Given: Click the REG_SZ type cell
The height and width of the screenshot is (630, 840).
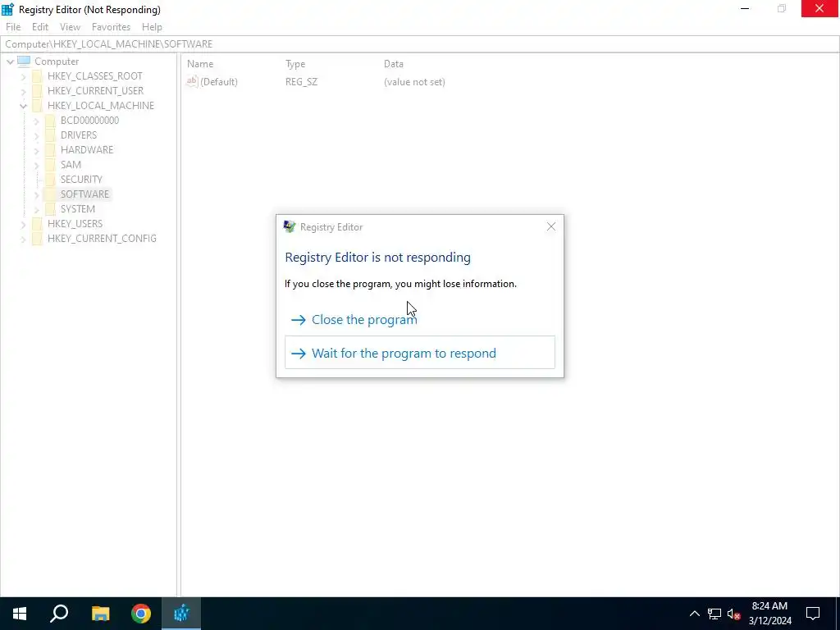Looking at the screenshot, I should [x=301, y=82].
